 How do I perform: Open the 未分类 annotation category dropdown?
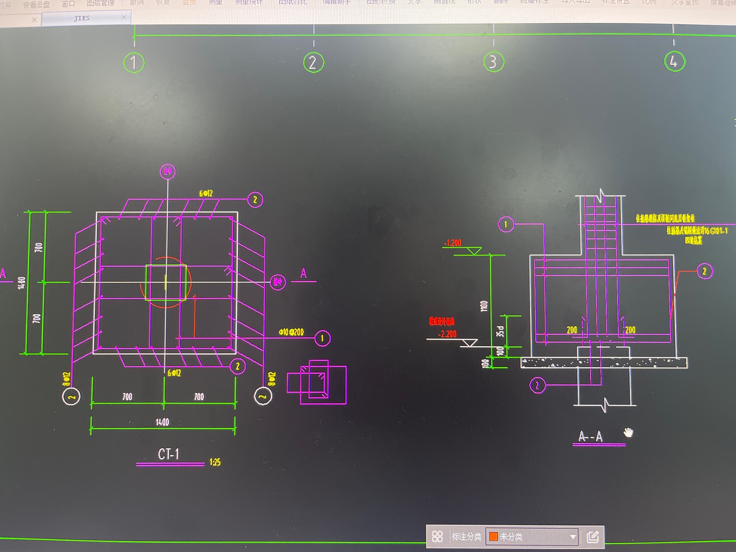click(x=532, y=536)
